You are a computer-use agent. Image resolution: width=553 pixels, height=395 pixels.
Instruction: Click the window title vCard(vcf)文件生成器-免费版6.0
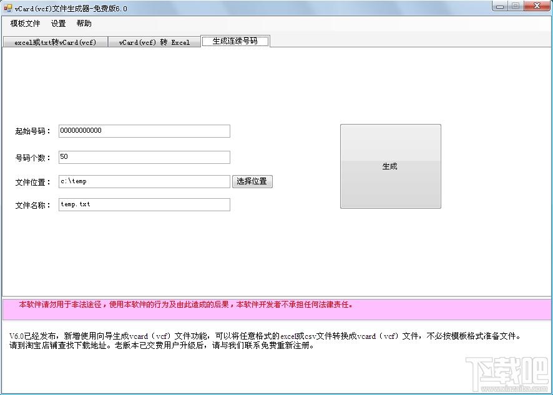click(71, 9)
